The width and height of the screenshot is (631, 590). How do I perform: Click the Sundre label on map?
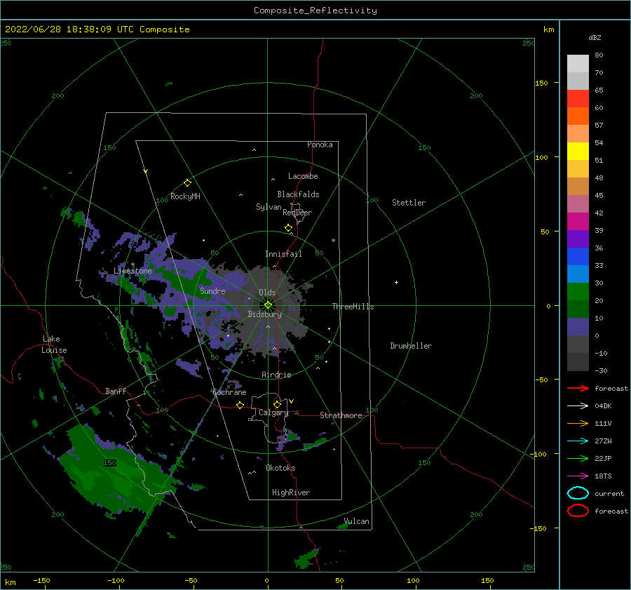(212, 290)
